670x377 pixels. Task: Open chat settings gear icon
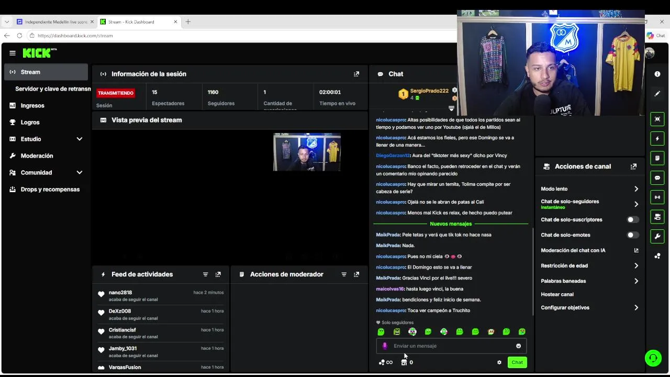point(499,362)
